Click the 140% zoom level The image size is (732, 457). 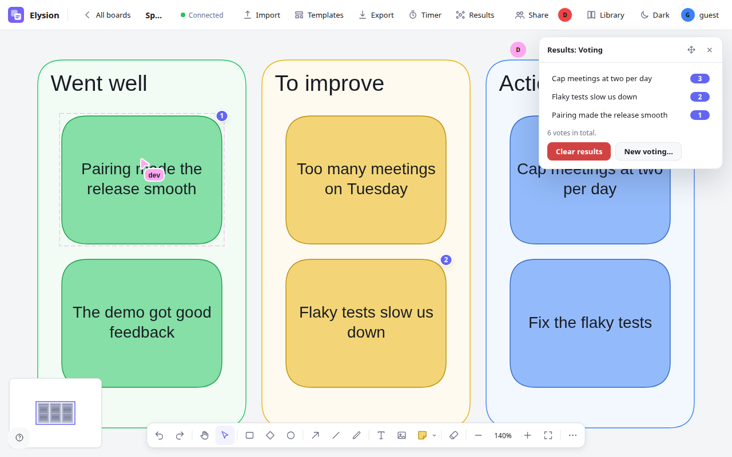[x=503, y=435]
